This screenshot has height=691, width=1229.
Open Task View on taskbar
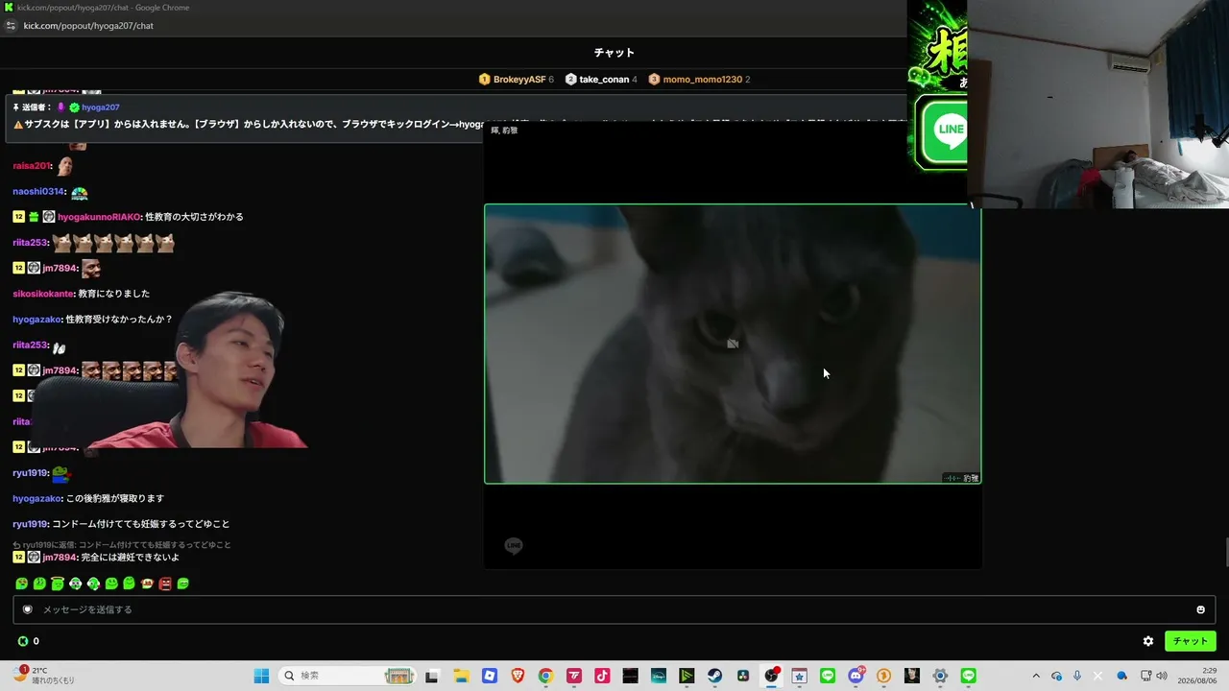(432, 676)
